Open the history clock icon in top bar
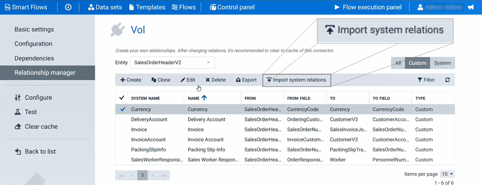 (68, 7)
